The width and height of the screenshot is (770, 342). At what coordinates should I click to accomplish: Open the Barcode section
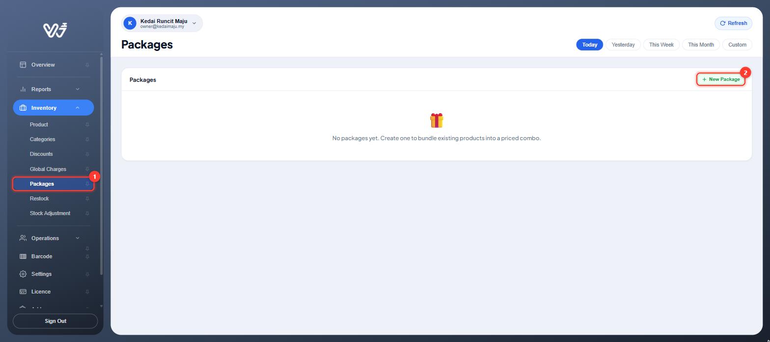pyautogui.click(x=54, y=256)
